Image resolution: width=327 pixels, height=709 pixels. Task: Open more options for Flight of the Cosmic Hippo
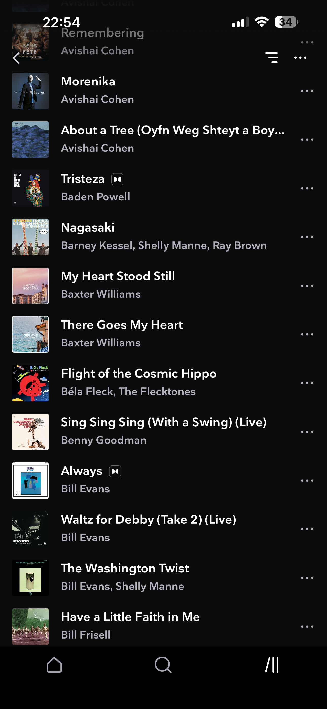pos(307,383)
